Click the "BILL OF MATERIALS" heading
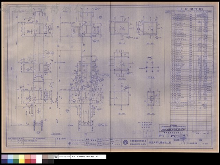The image size is (220, 165). point(190,9)
